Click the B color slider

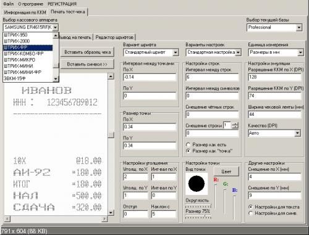pos(234,208)
